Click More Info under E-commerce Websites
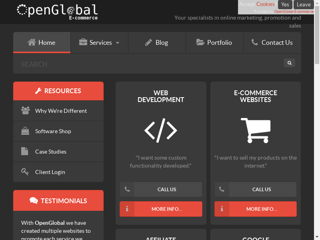 pos(262,209)
